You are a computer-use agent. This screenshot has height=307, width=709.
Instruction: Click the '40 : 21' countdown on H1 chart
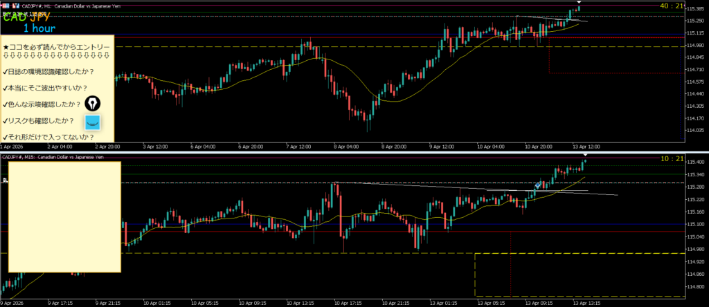click(x=672, y=6)
